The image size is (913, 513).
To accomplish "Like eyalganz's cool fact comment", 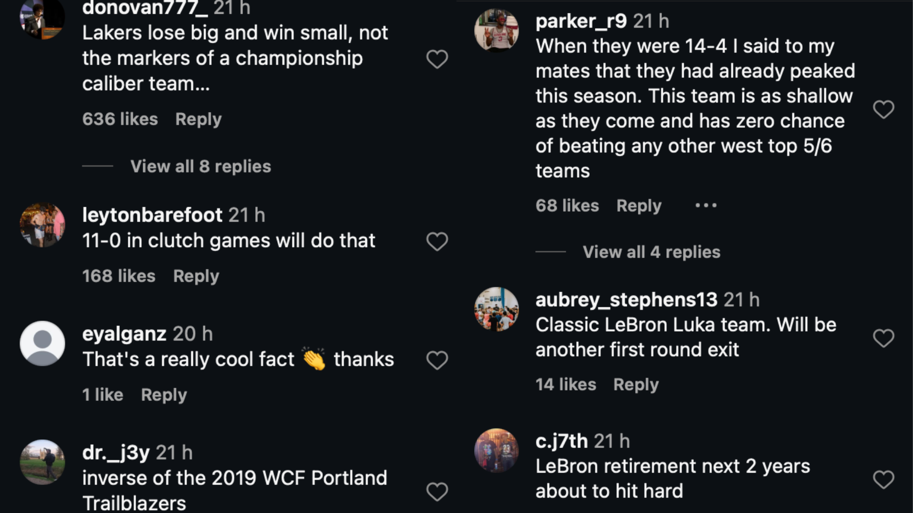I will [437, 361].
